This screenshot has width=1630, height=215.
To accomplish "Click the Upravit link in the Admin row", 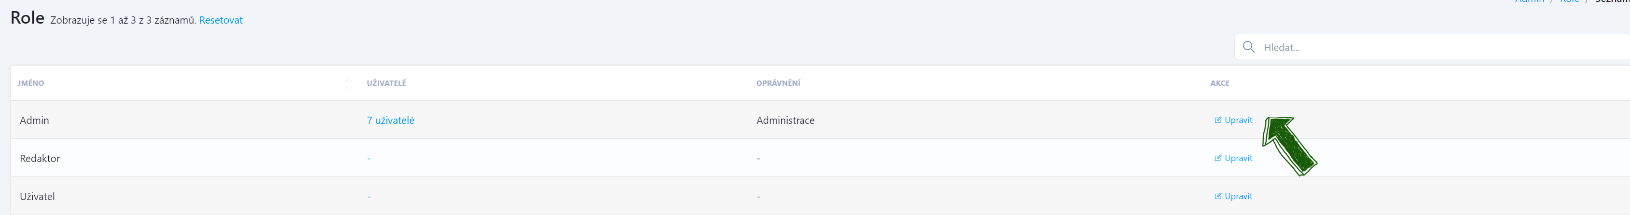I will tap(1238, 120).
